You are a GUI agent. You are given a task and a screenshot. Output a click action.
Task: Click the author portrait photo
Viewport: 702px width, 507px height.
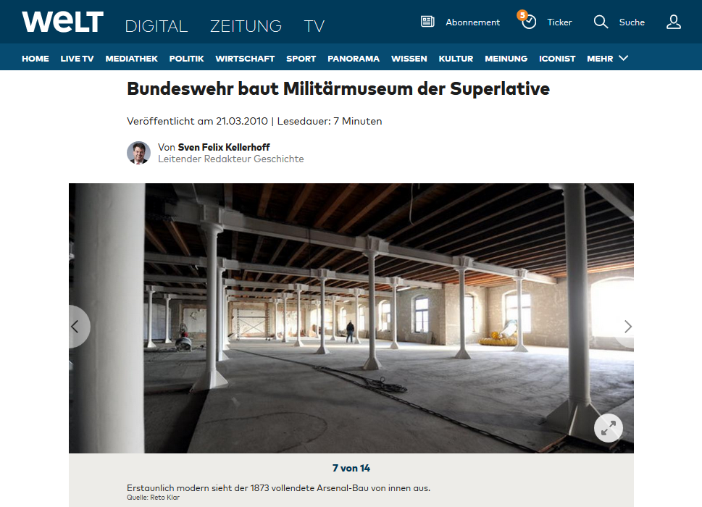pos(138,153)
